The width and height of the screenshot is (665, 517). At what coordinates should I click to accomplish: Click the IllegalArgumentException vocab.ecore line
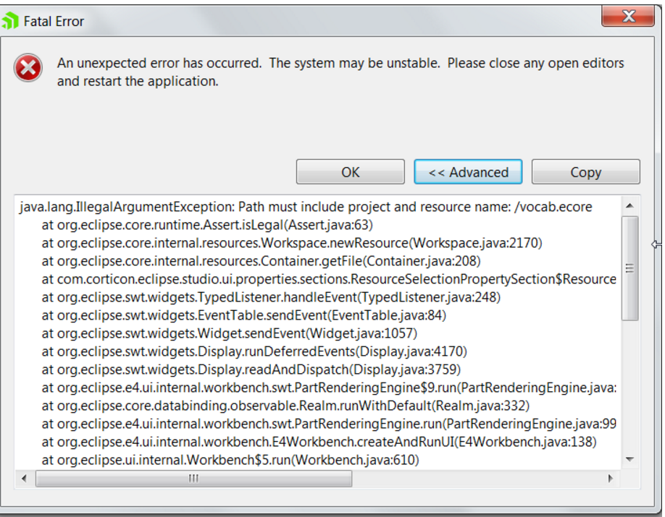[x=306, y=207]
